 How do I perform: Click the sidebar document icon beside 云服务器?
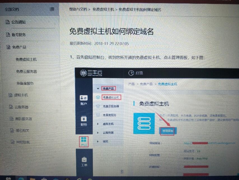(x=11, y=107)
